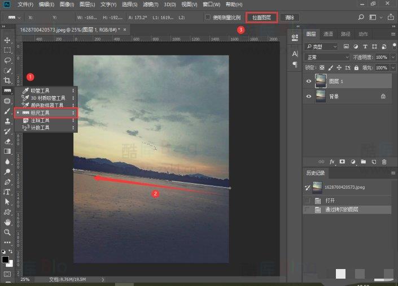Click the 拉直图层 button
This screenshot has height=286, width=398.
click(261, 18)
